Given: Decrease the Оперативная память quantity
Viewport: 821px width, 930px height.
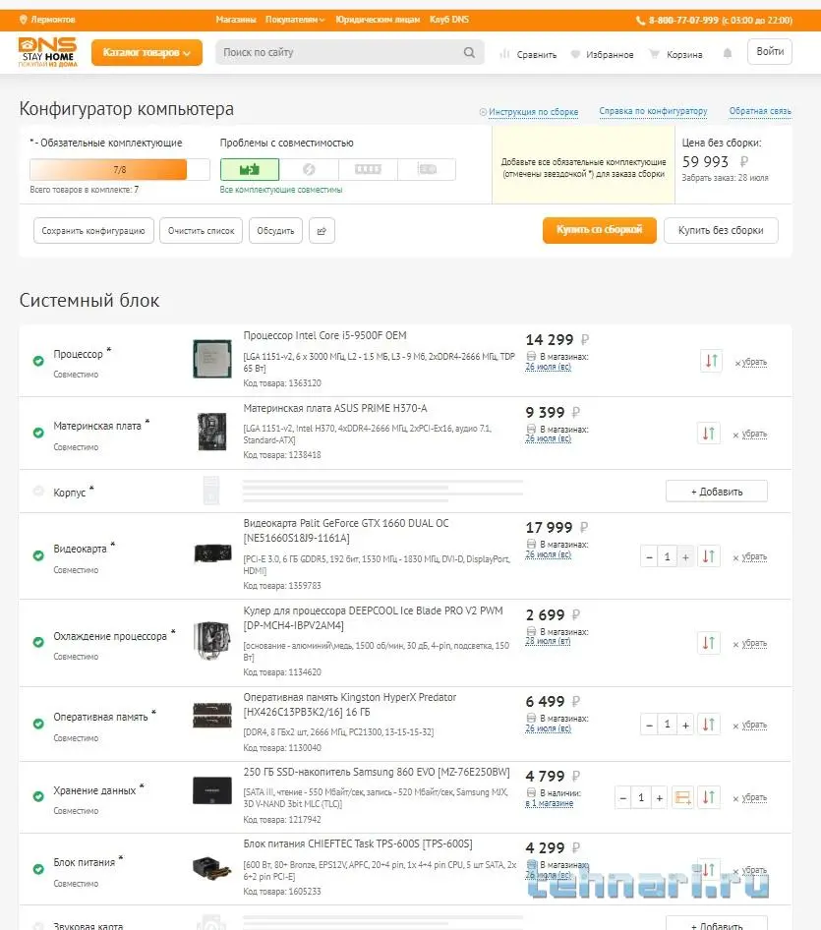Looking at the screenshot, I should pyautogui.click(x=650, y=726).
